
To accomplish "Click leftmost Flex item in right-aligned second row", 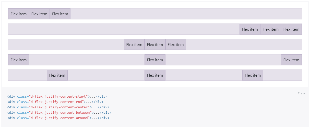I will pos(250,29).
